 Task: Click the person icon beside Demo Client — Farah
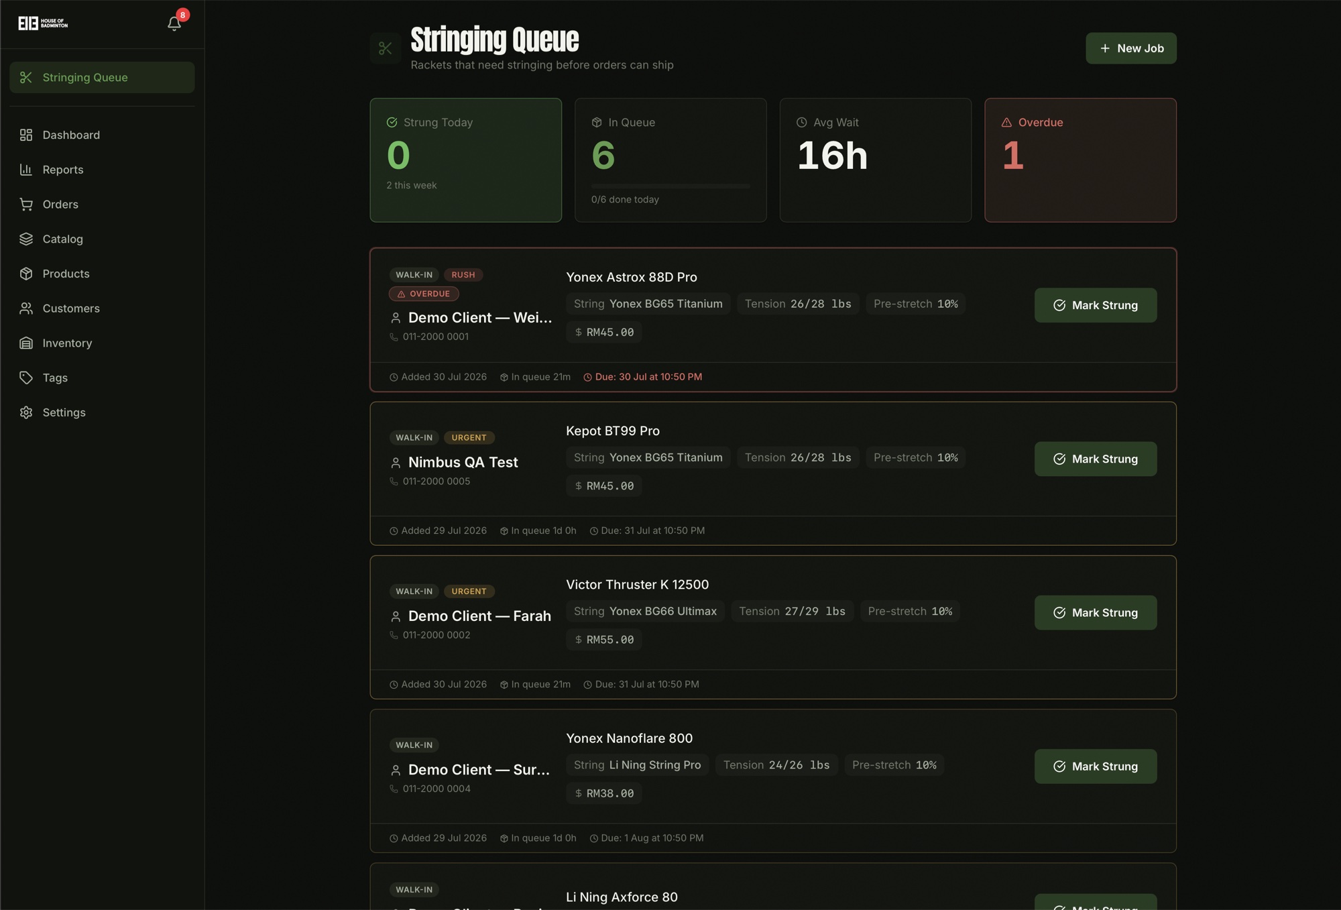coord(396,616)
